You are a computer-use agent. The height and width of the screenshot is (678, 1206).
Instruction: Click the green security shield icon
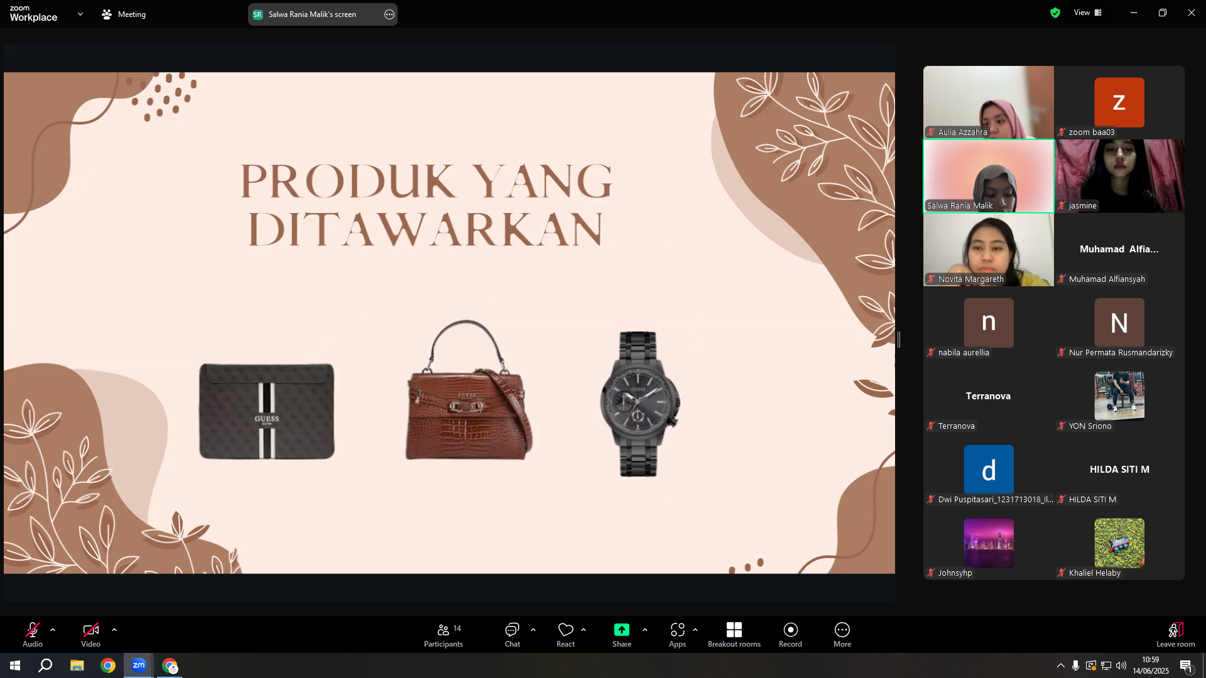click(1055, 13)
